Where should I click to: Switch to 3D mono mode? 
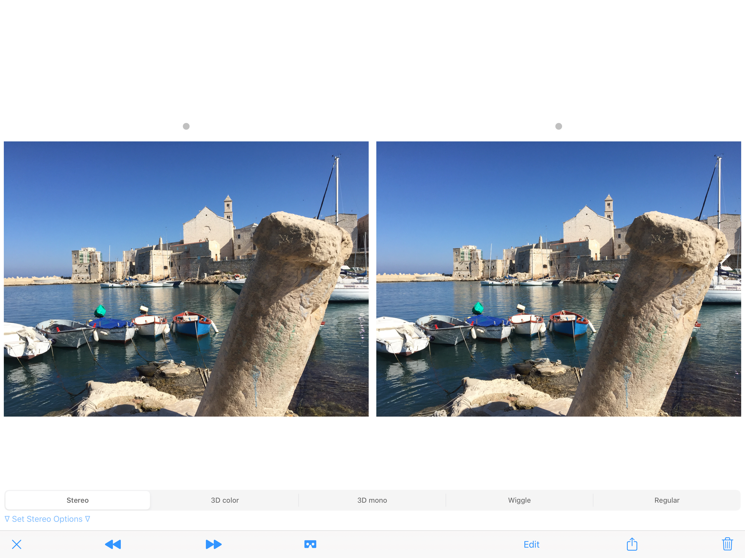click(x=372, y=500)
